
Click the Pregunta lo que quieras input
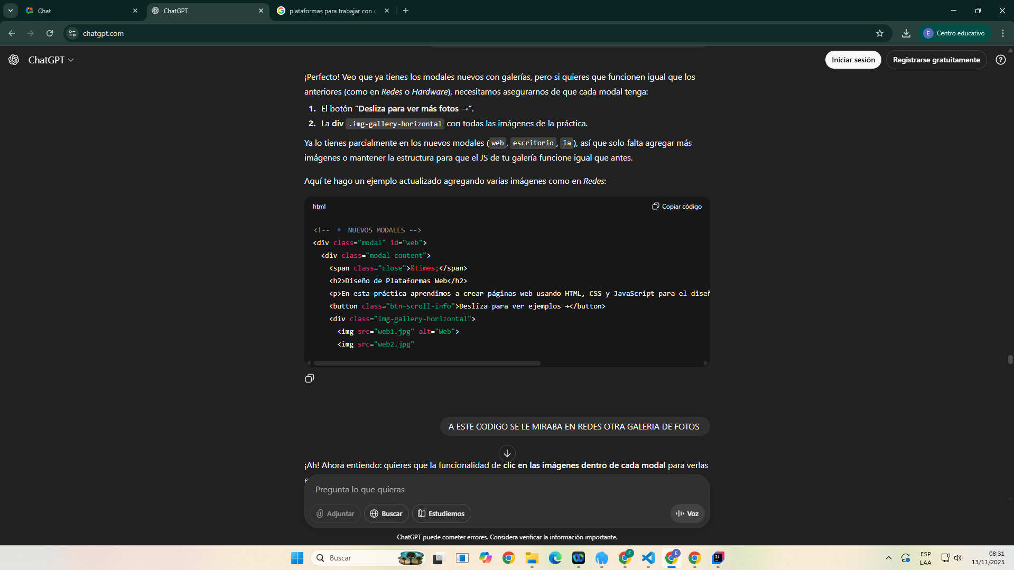click(506, 490)
